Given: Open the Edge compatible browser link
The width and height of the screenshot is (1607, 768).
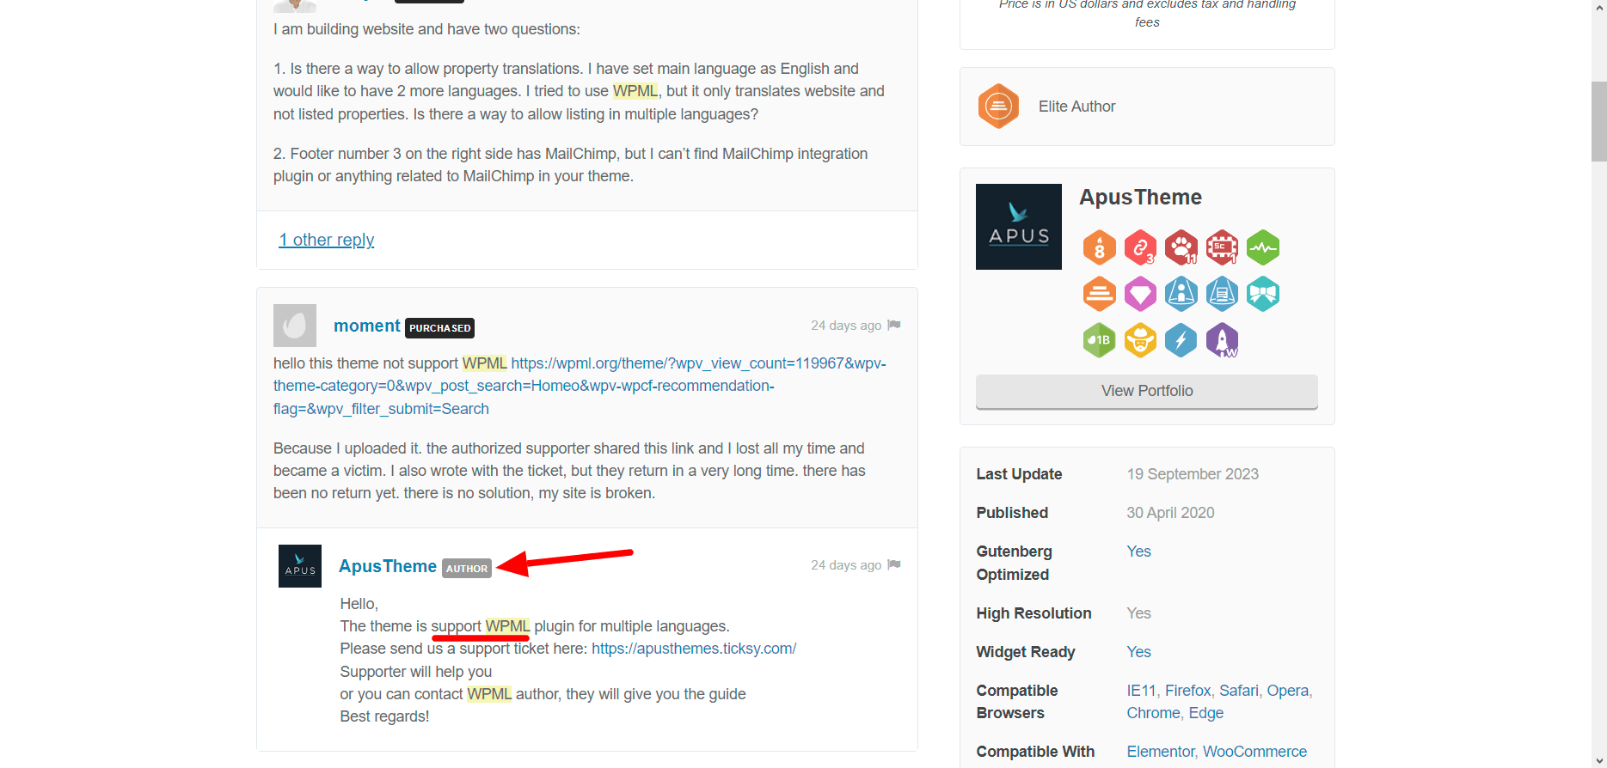Looking at the screenshot, I should pyautogui.click(x=1205, y=713).
